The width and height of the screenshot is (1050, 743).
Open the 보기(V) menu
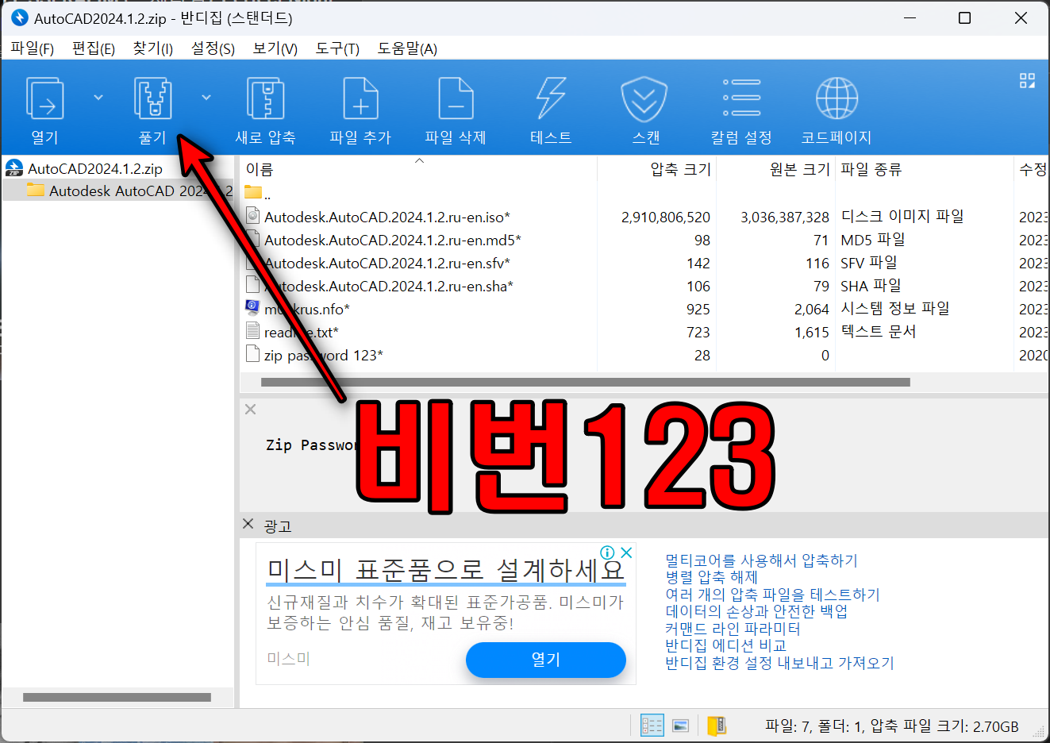point(275,48)
